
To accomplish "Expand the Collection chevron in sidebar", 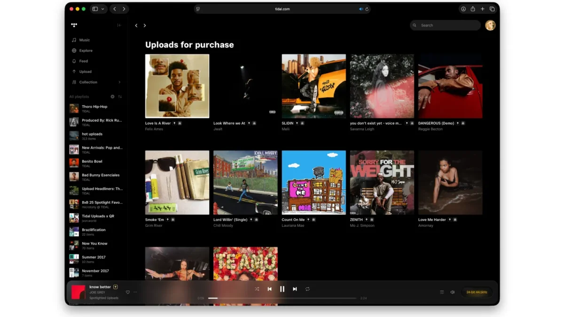I will 119,82.
